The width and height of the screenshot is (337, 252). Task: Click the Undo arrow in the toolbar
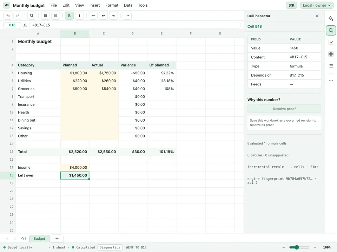8,16
